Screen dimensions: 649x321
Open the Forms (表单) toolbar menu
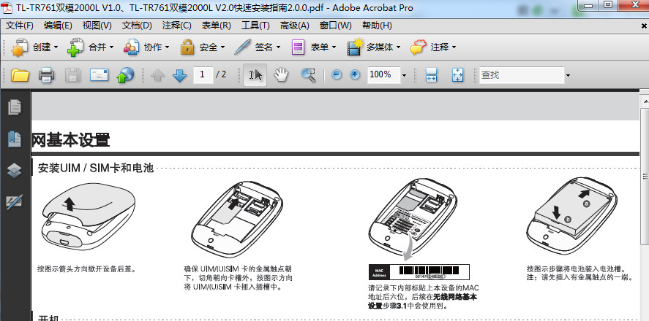click(x=313, y=47)
